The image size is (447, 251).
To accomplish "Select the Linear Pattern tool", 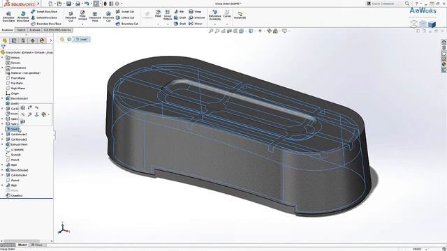I will 168,15.
